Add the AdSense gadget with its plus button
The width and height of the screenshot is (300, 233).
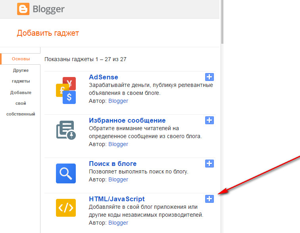pos(209,77)
